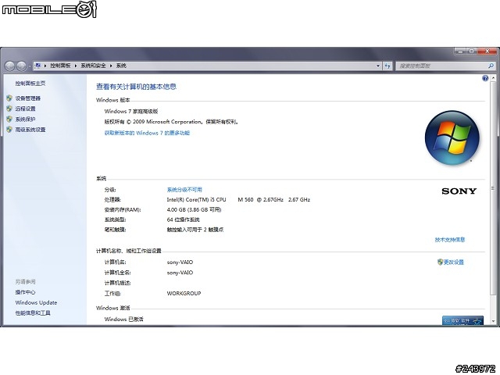The height and width of the screenshot is (375, 500).
Task: Open recent pages dropdown next to Forward button
Action: coord(30,66)
